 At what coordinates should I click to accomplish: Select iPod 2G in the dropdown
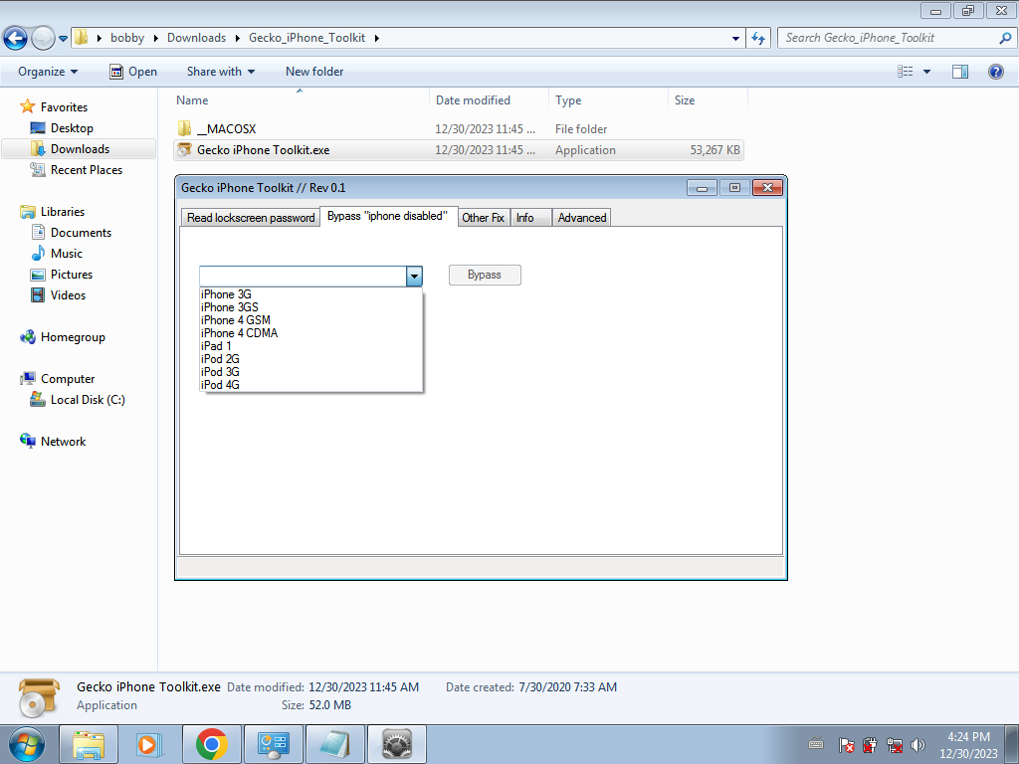click(x=311, y=359)
